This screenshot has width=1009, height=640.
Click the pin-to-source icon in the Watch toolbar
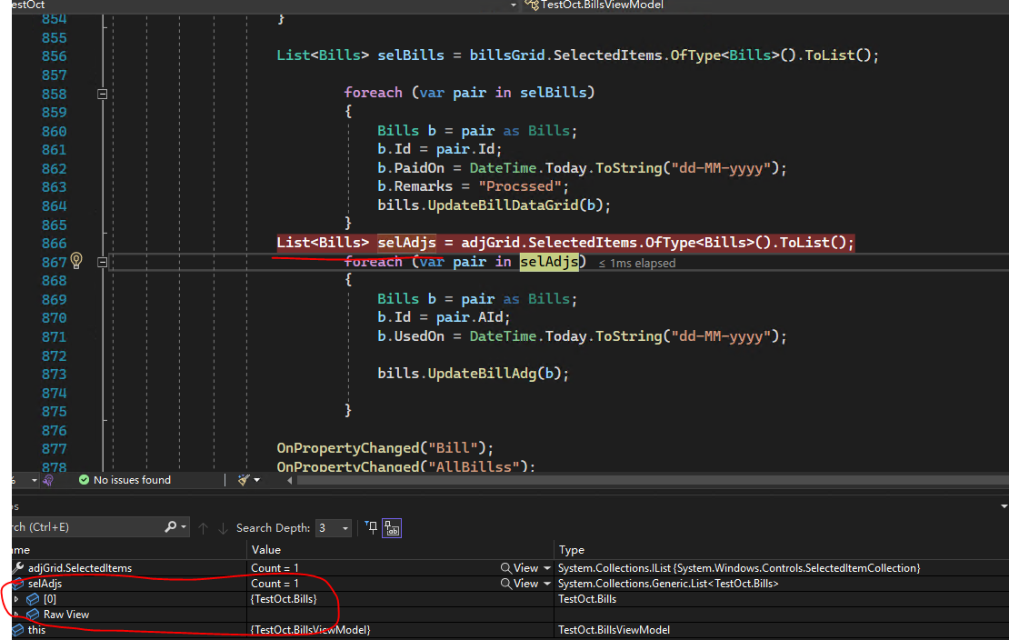click(x=371, y=527)
